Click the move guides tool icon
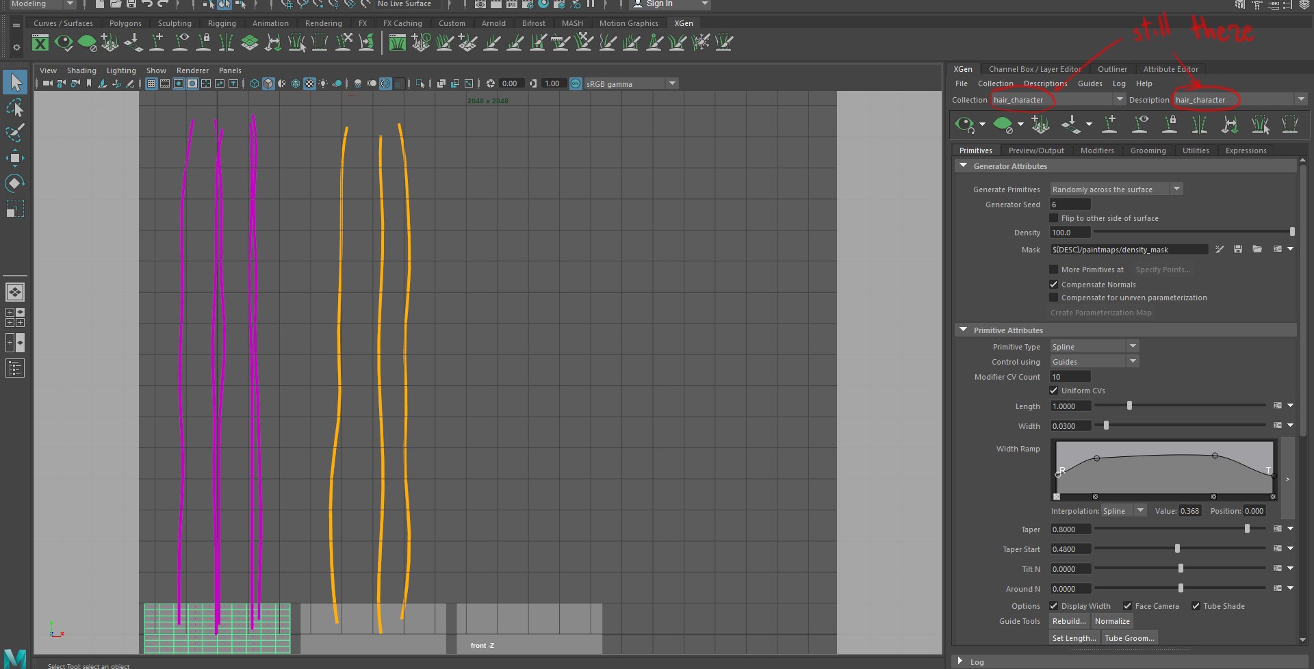Image resolution: width=1314 pixels, height=669 pixels. coord(1230,124)
